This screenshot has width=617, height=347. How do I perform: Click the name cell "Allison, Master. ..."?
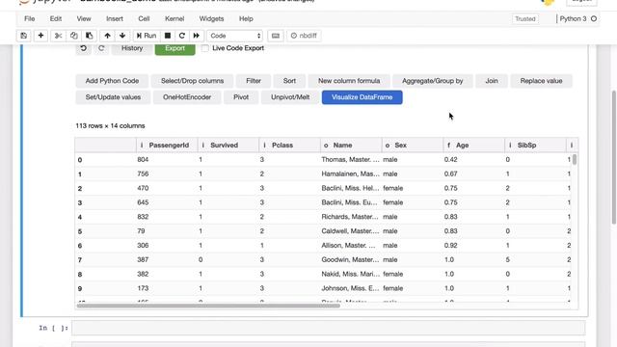tap(350, 246)
